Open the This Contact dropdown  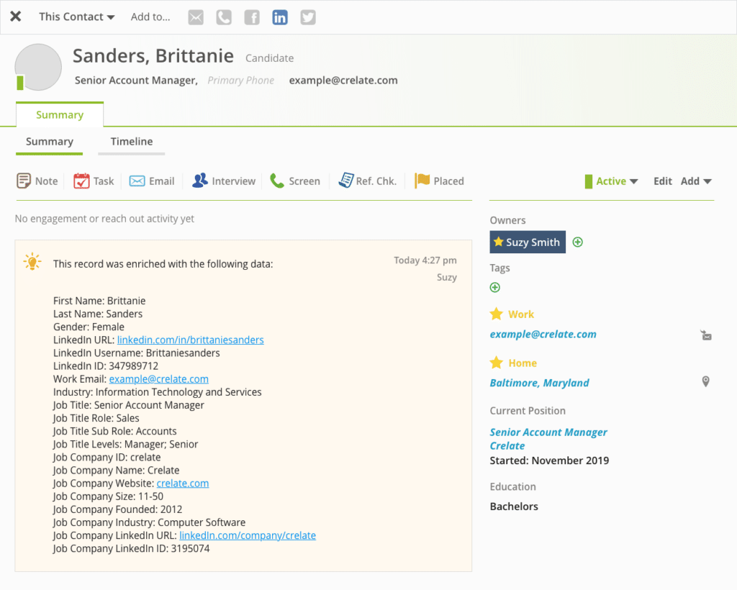pos(76,16)
